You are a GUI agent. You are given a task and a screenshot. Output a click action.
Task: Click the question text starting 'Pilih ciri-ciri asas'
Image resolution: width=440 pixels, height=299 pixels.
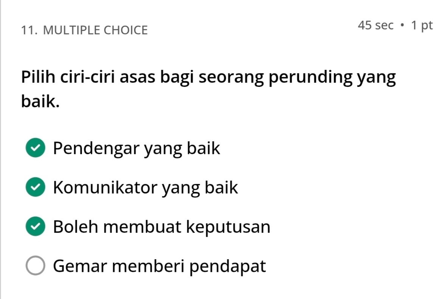pyautogui.click(x=208, y=78)
